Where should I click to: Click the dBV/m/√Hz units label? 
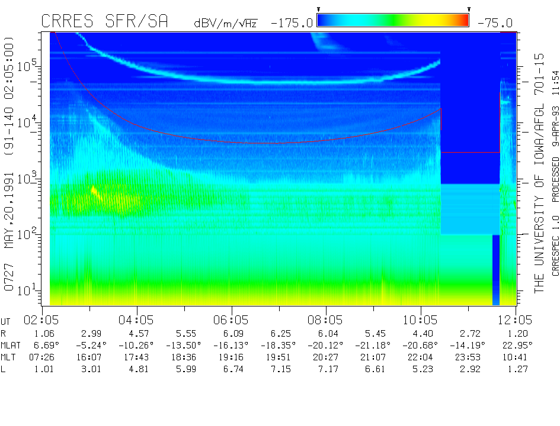pyautogui.click(x=226, y=23)
